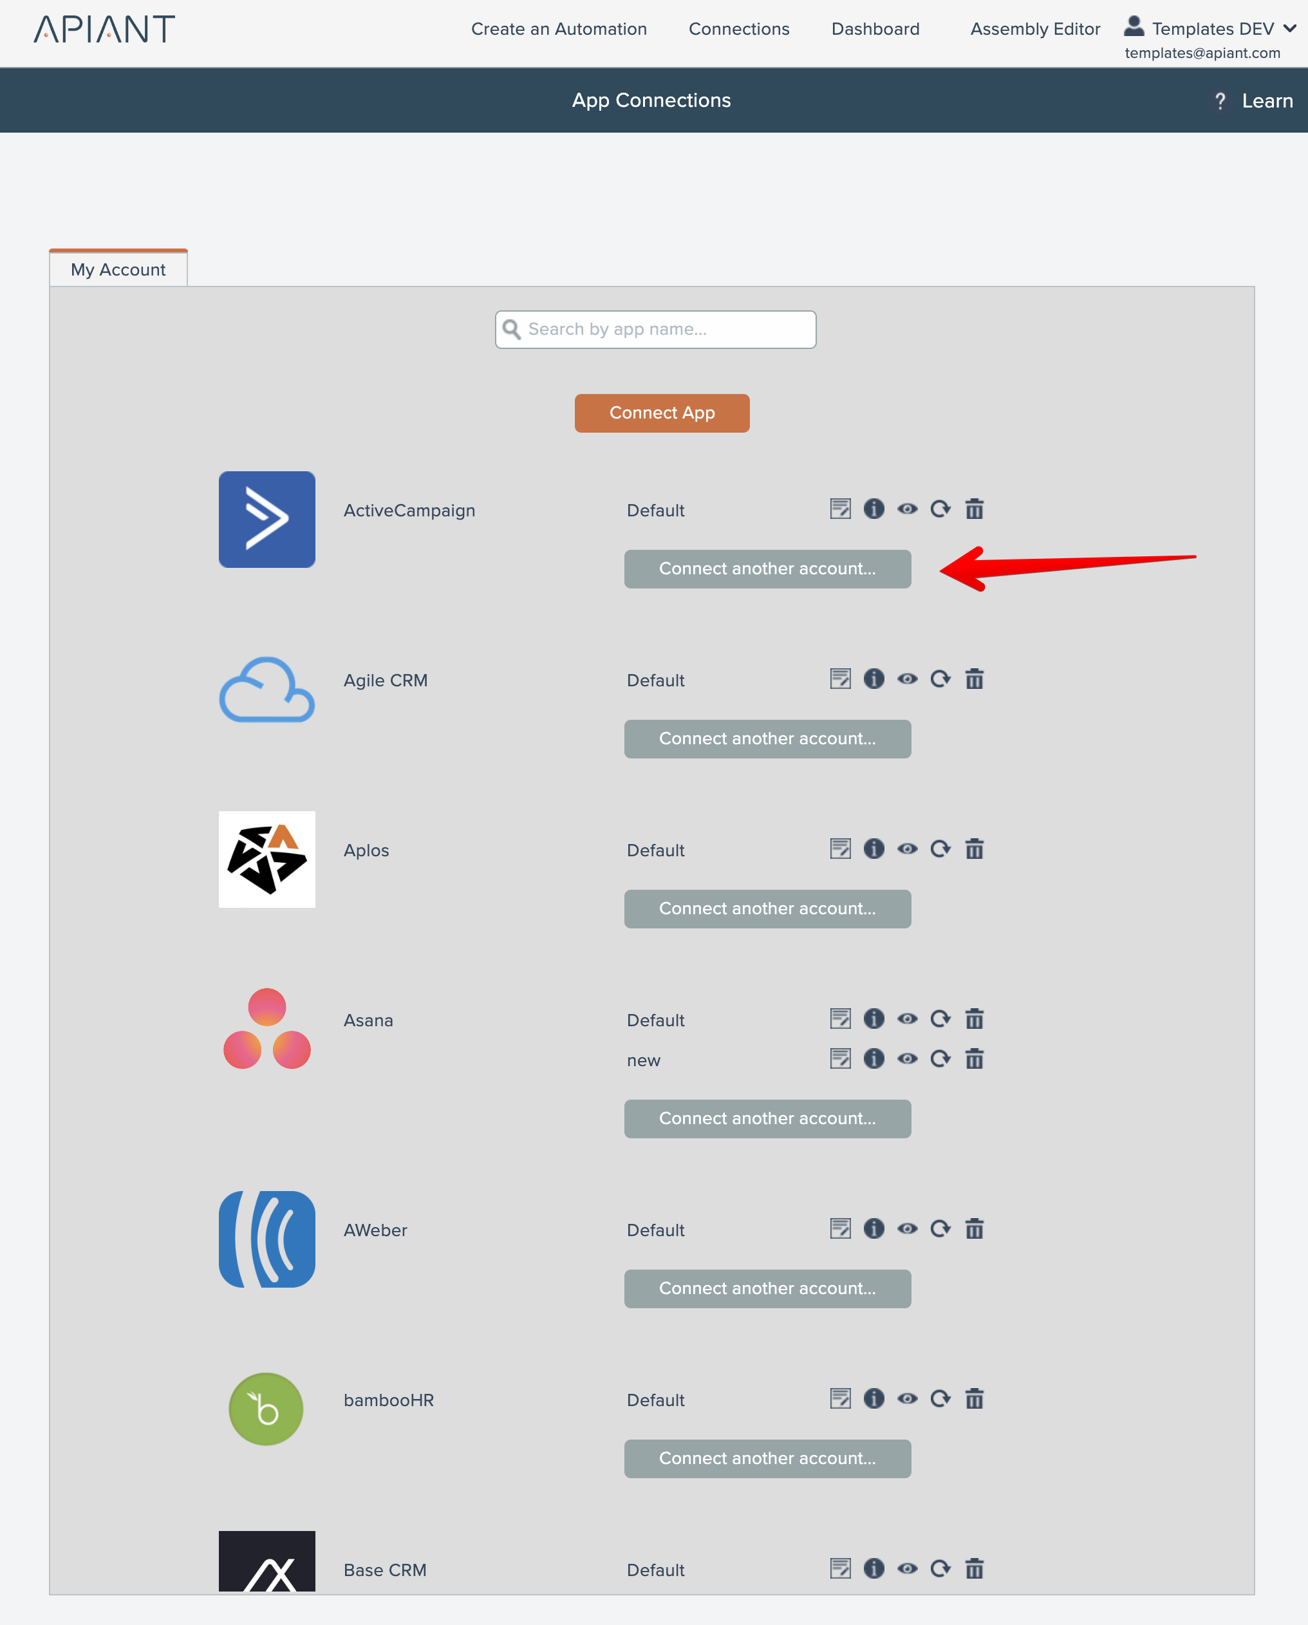Edit the Asana Default connection name
This screenshot has width=1308, height=1625.
point(840,1019)
